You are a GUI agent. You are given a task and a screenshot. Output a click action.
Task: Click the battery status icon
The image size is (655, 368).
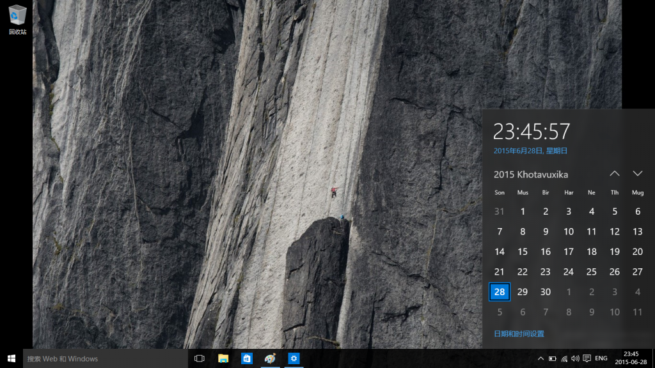click(x=552, y=358)
